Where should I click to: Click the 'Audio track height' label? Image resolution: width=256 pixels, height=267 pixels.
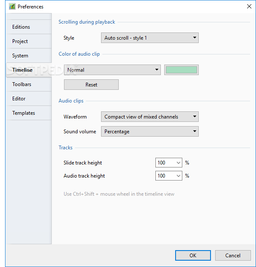click(x=84, y=176)
